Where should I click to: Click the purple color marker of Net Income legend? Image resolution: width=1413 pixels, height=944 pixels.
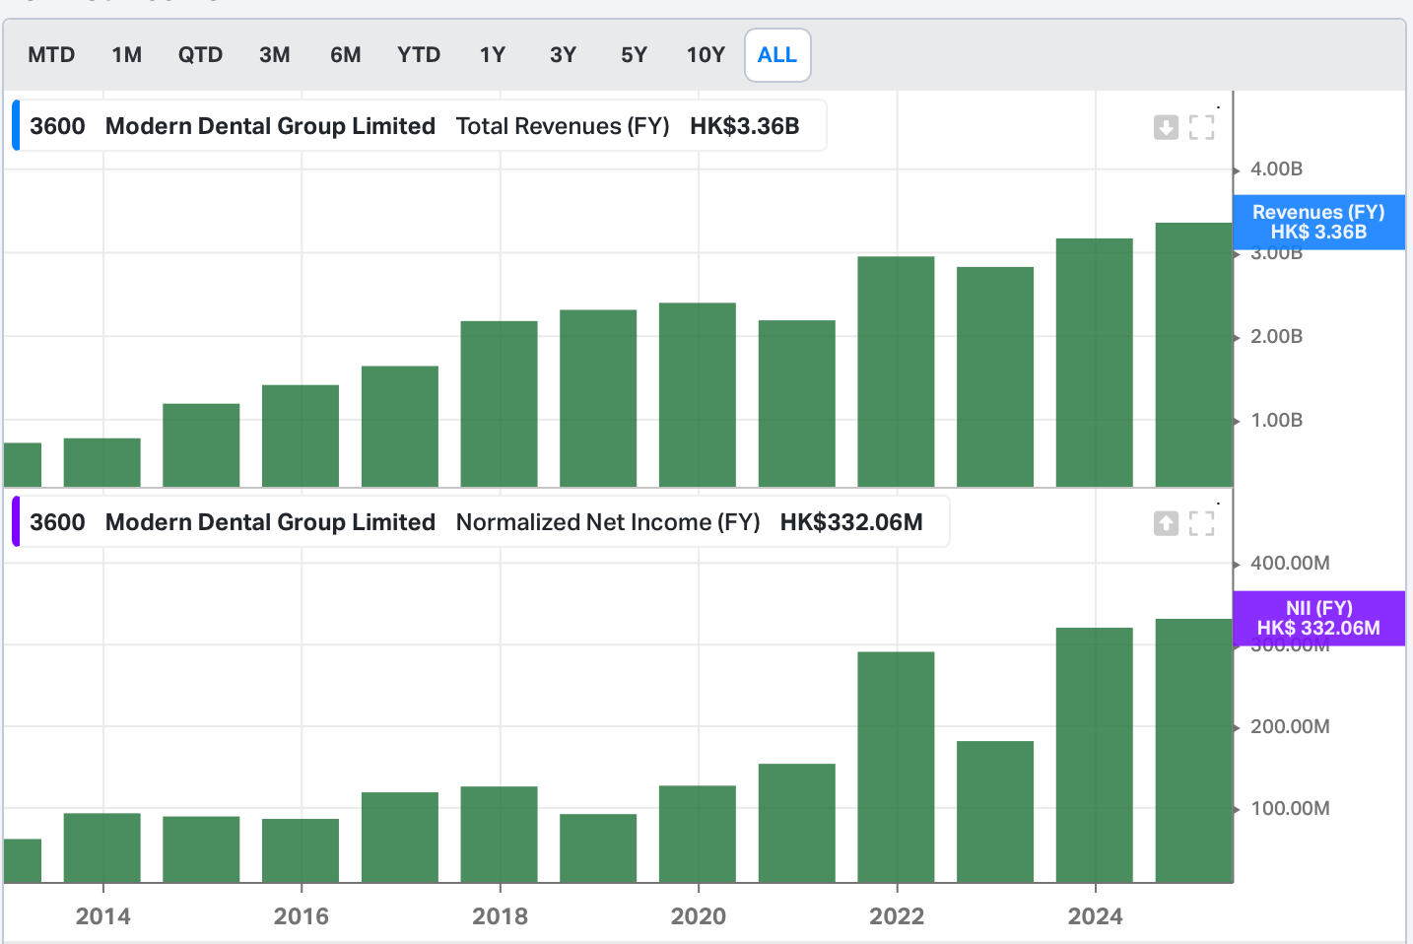coord(16,521)
